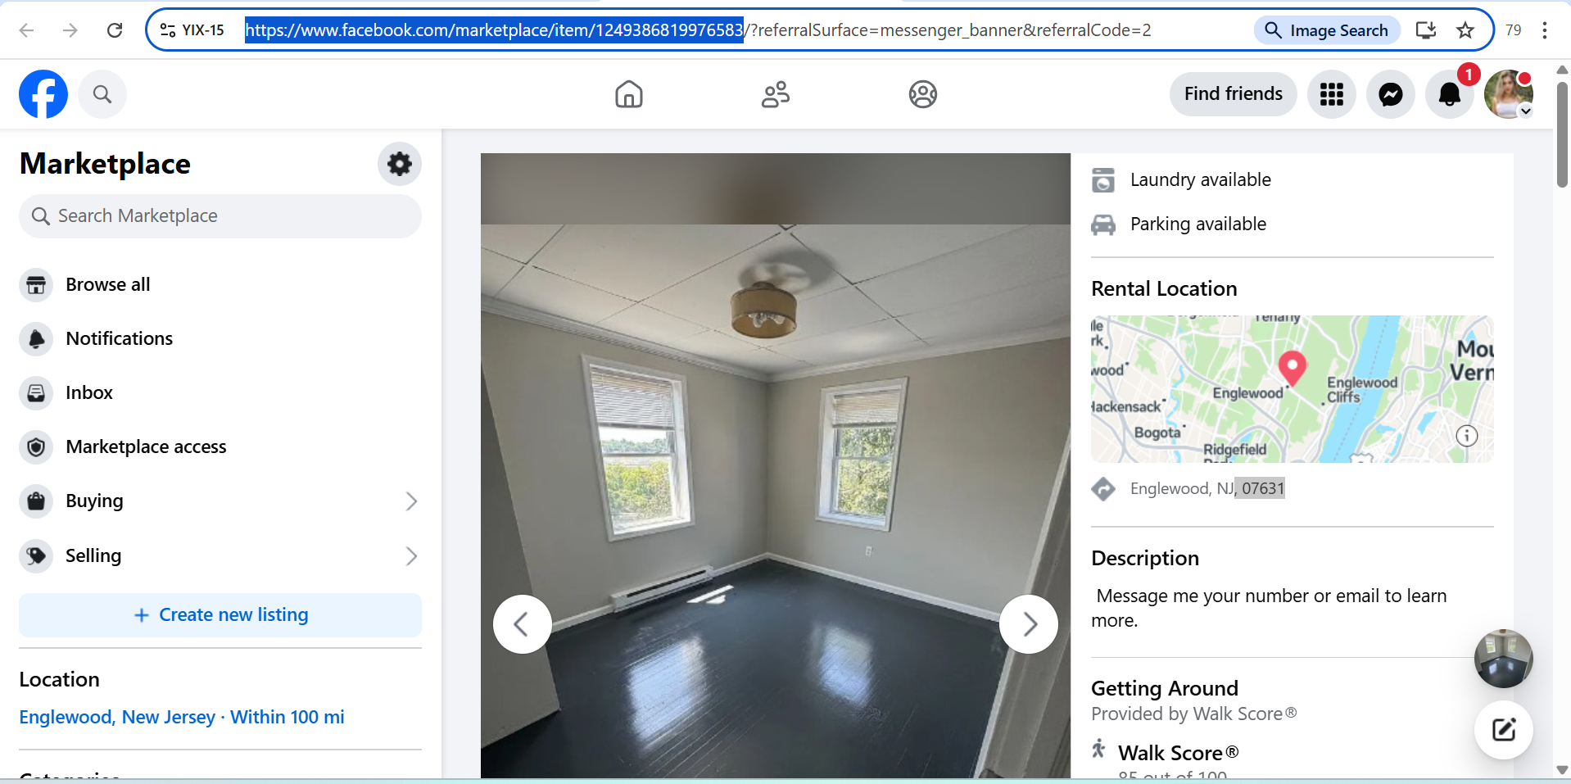The width and height of the screenshot is (1571, 784).
Task: Click the page vertical scrollbar thumb
Action: [x=1562, y=135]
